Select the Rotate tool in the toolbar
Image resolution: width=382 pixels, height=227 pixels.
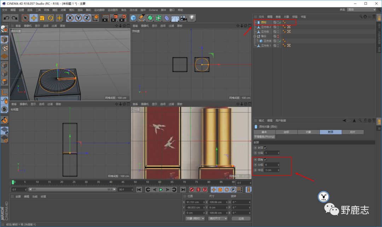point(51,18)
